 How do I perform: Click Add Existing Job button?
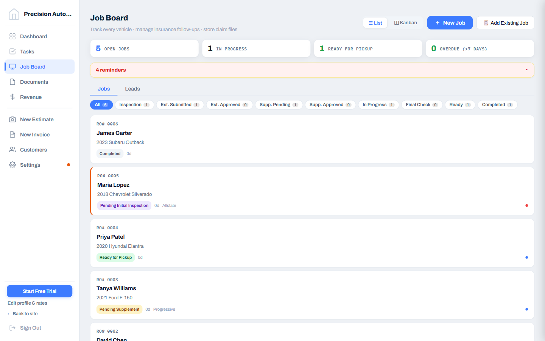click(x=505, y=23)
